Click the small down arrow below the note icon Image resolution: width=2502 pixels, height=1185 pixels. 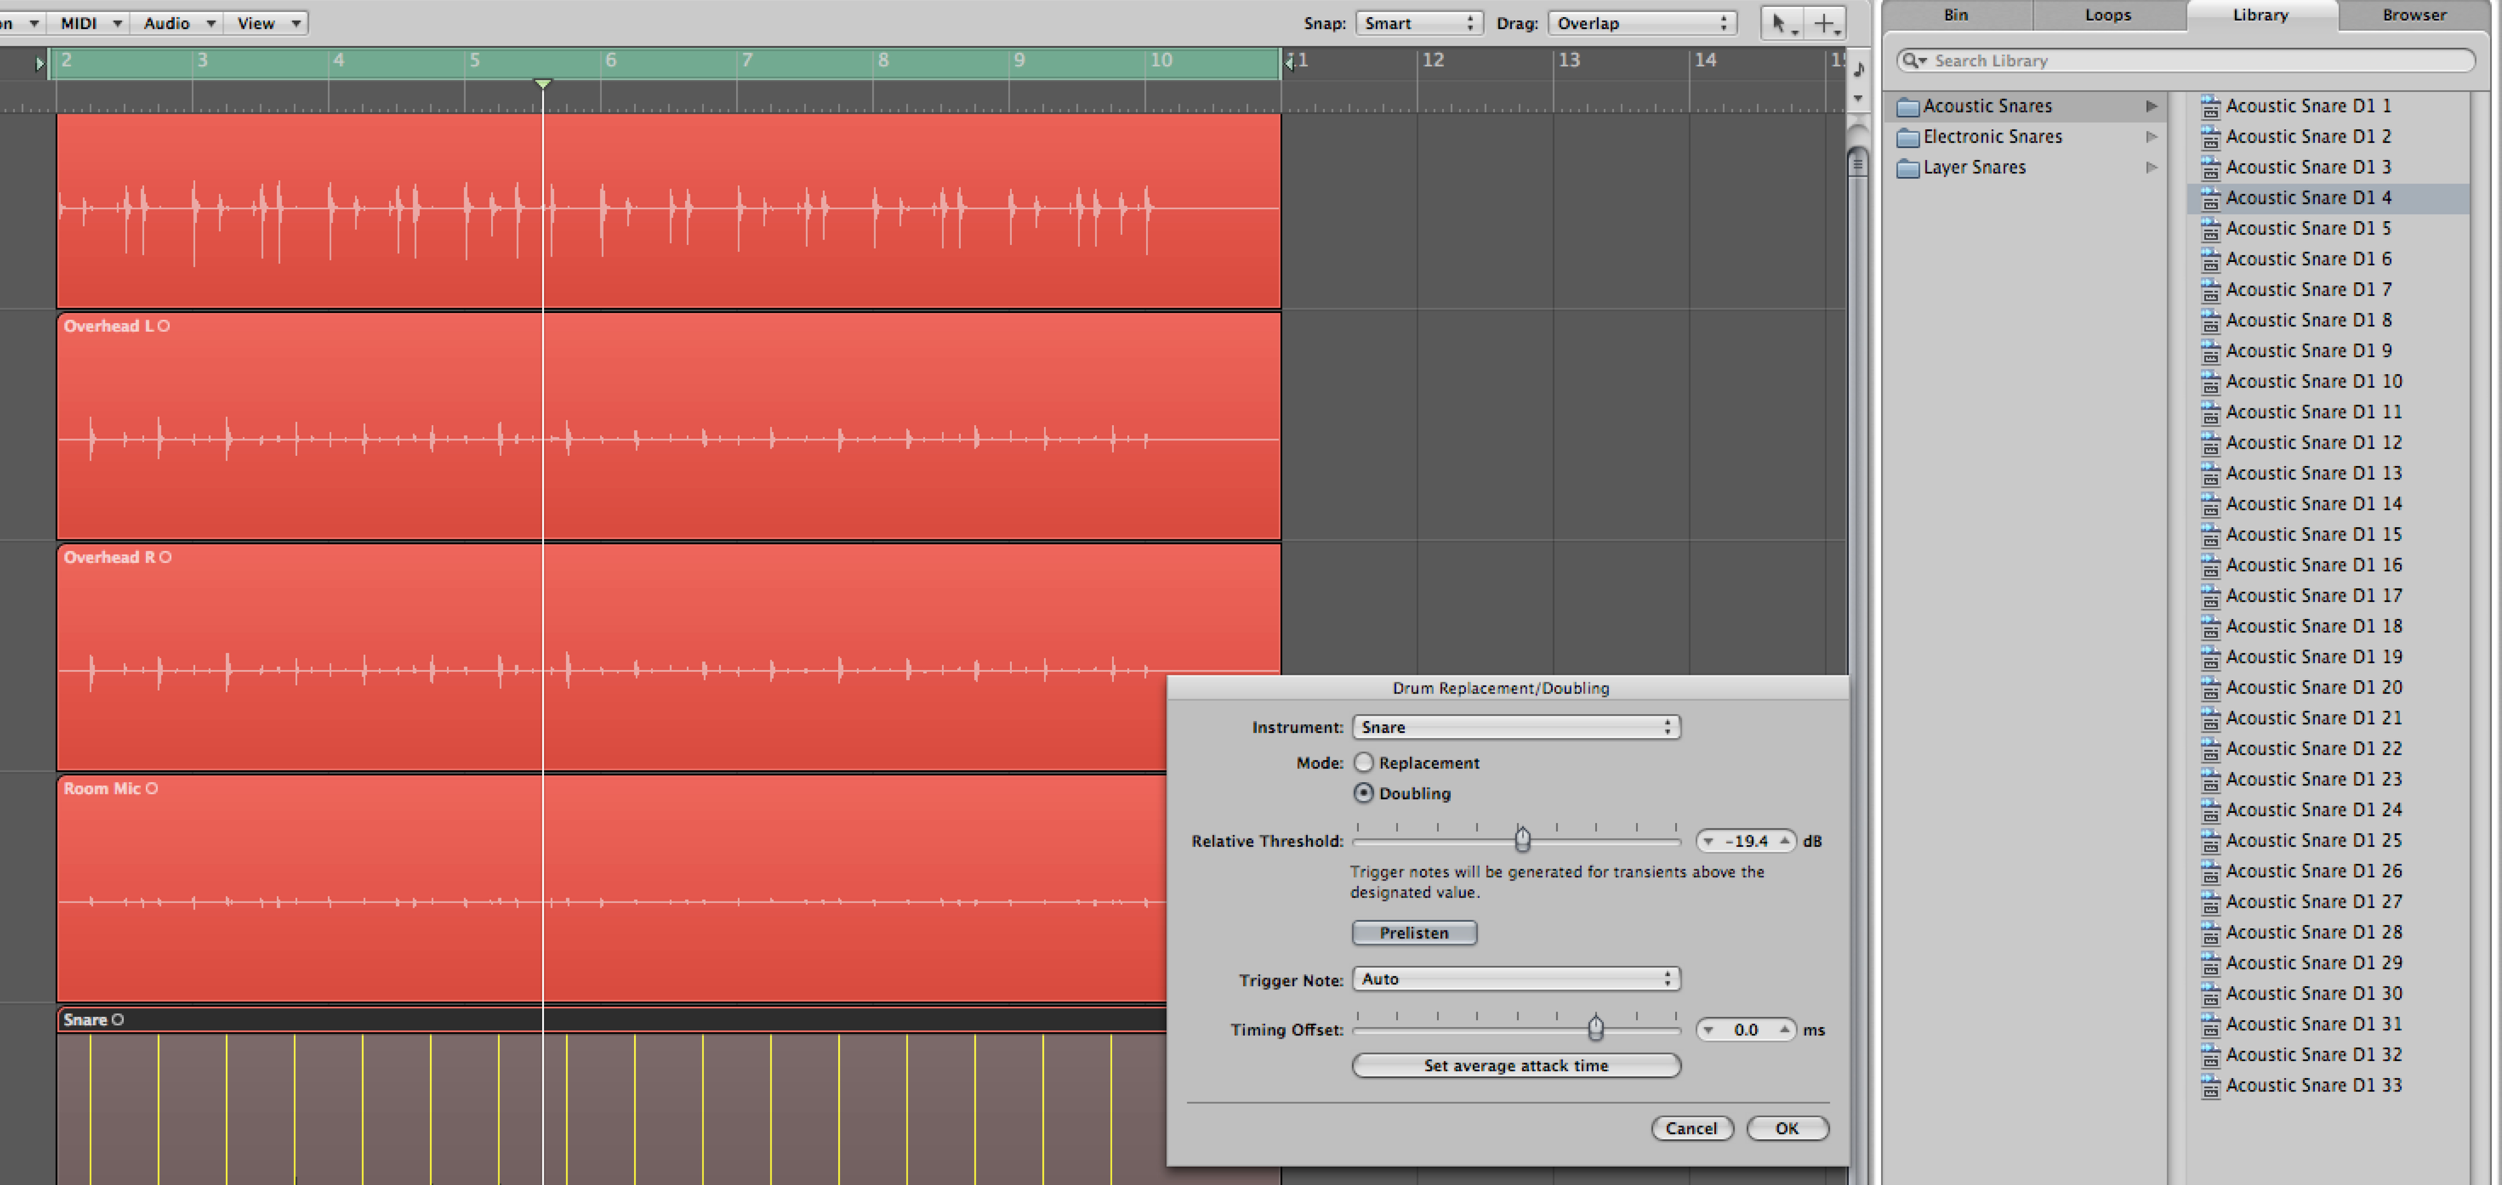point(1858,98)
